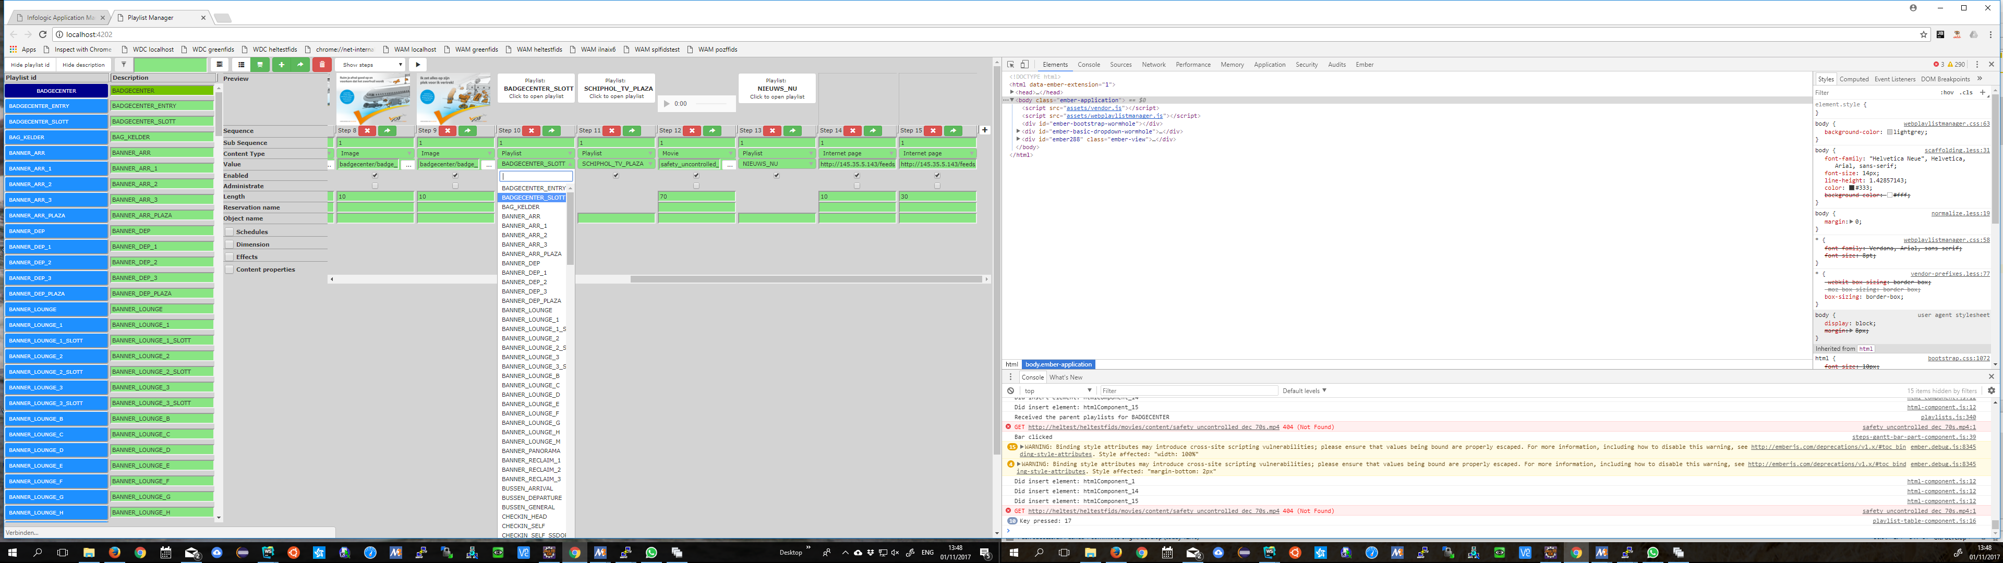
Task: Click the green share arrow icon in the toolbar
Action: click(301, 65)
